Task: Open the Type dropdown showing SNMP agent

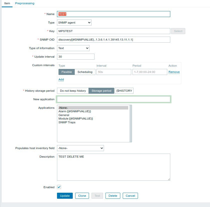Action: click(74, 23)
